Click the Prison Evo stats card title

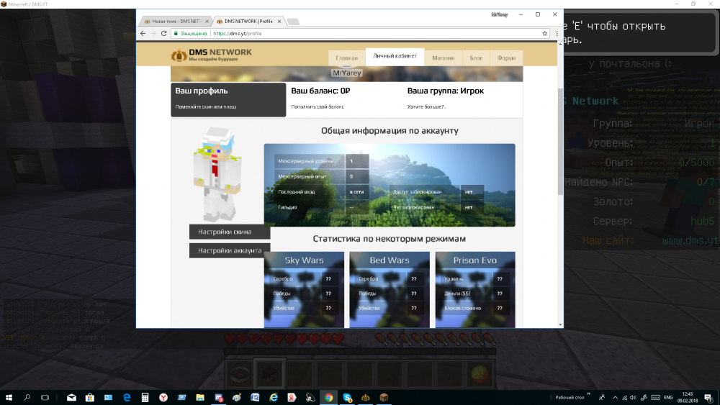tap(474, 260)
